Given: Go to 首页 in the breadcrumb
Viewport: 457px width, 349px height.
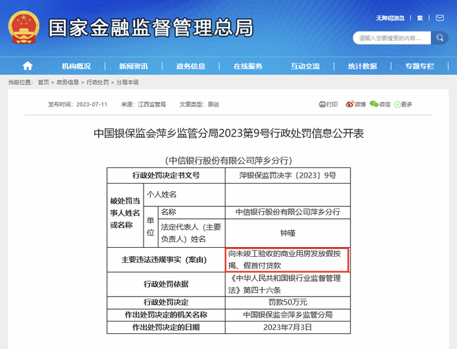Looking at the screenshot, I should tap(44, 82).
